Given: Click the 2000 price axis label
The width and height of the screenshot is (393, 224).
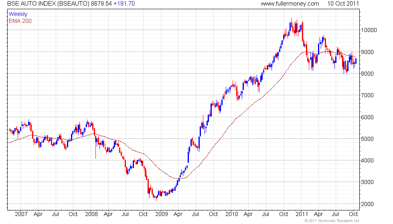Looking at the screenshot, I should [x=367, y=204].
